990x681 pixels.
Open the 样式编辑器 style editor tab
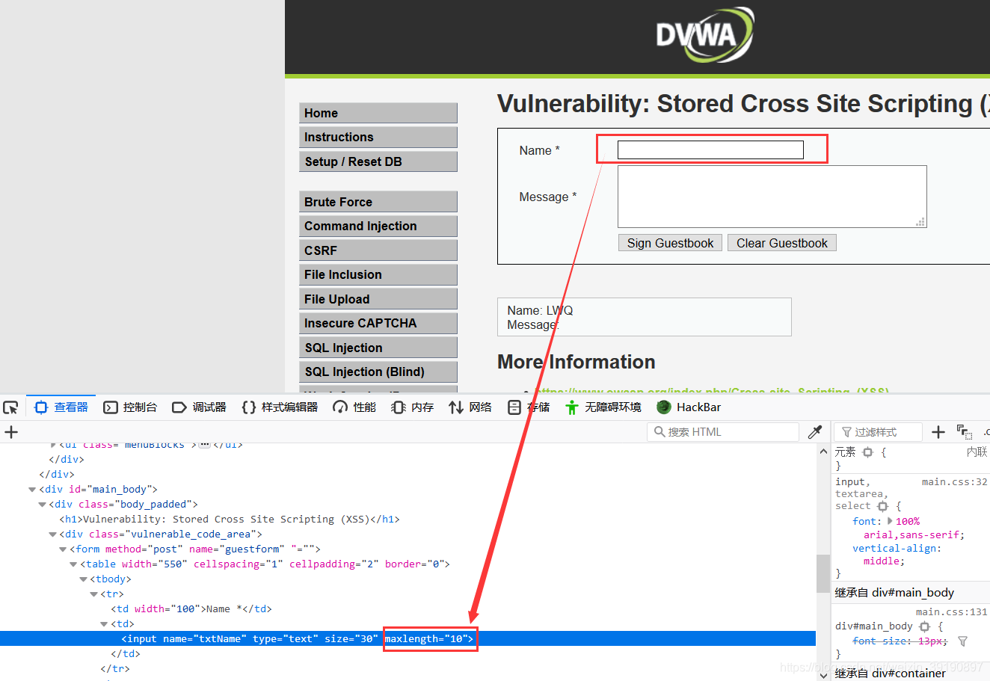tap(280, 407)
